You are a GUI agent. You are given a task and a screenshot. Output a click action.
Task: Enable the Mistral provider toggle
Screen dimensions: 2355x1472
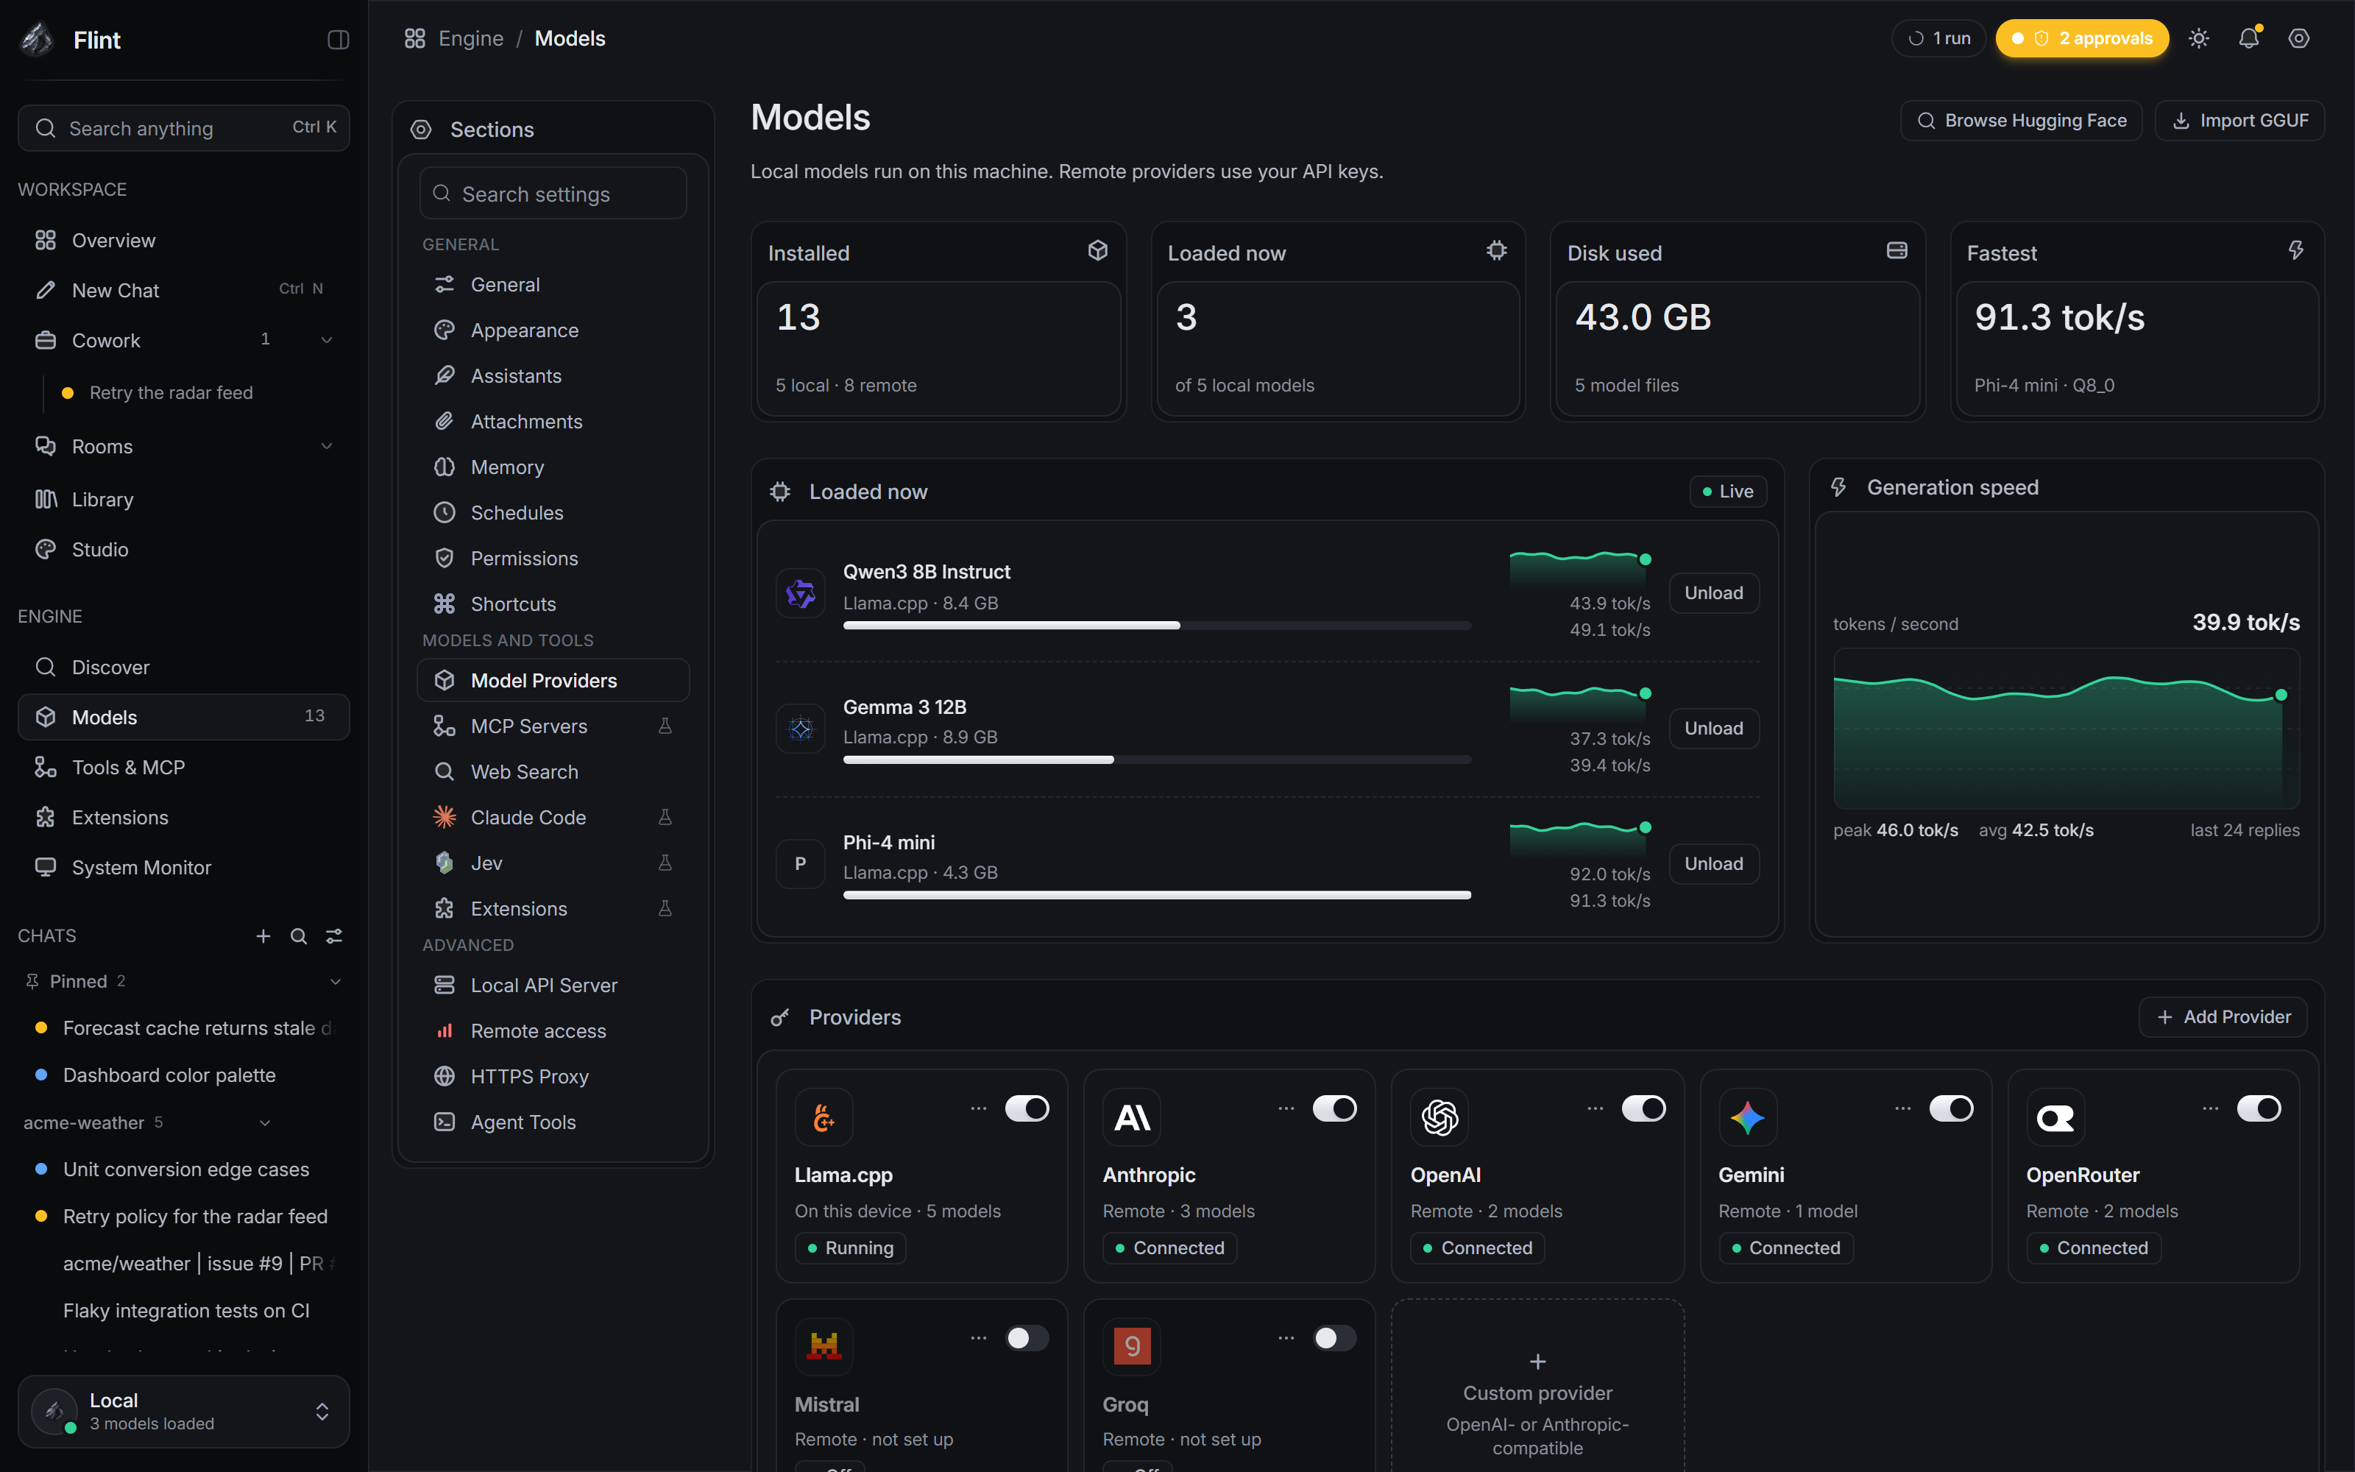point(1027,1337)
